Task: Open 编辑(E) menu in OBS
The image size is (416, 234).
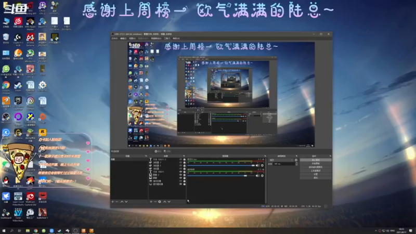Action: coord(123,38)
